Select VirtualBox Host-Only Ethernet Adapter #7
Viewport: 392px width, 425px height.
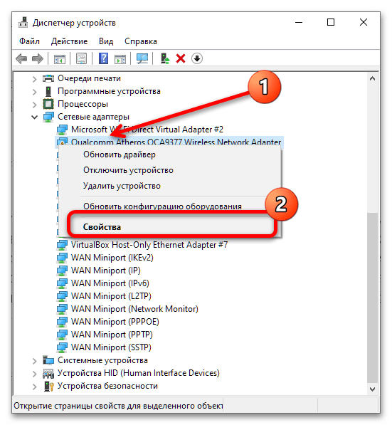tap(149, 245)
